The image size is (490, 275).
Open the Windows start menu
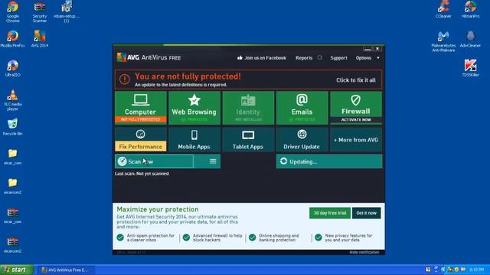pos(16,270)
